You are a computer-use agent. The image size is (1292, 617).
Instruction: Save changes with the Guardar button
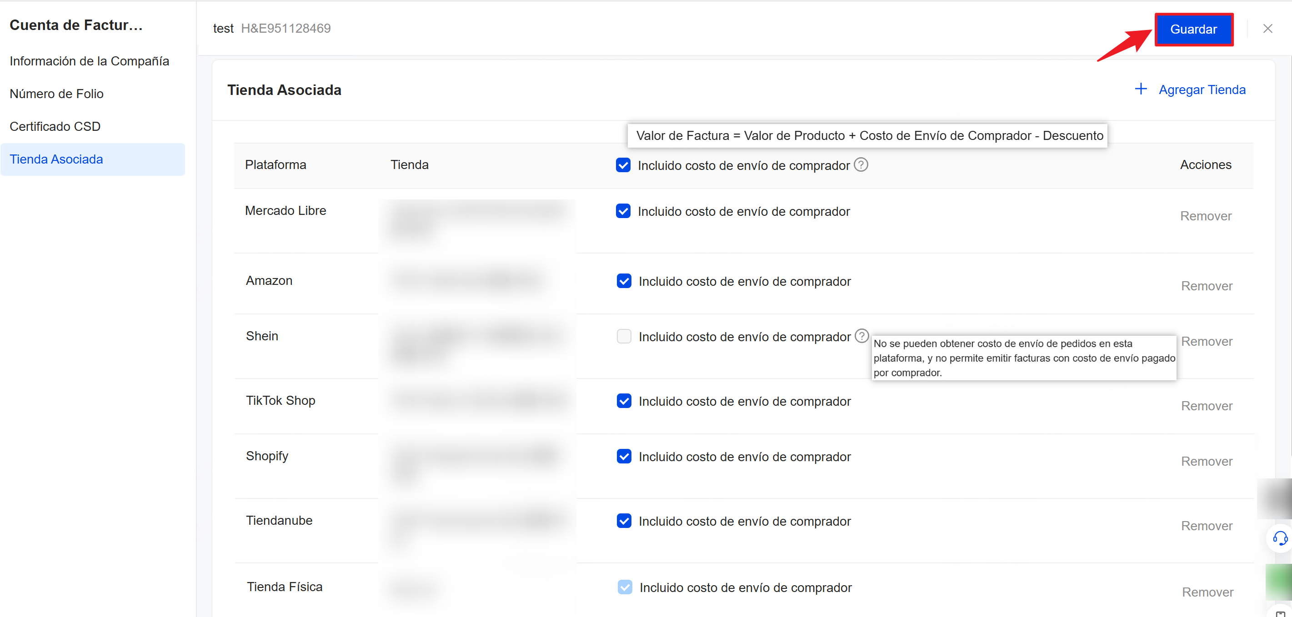tap(1193, 29)
